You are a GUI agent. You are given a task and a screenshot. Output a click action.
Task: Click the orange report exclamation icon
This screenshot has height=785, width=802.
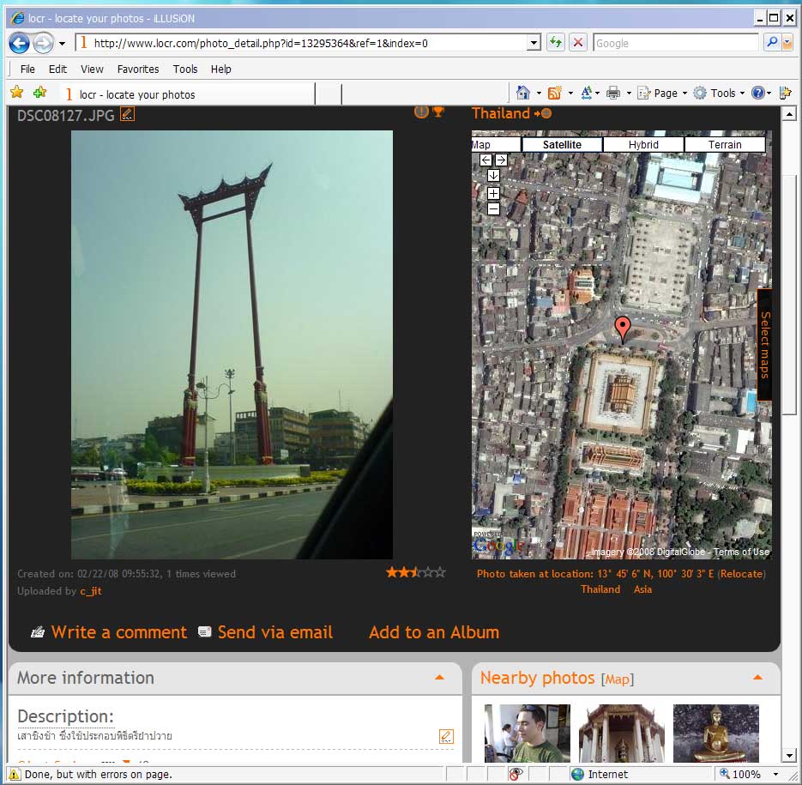(421, 112)
